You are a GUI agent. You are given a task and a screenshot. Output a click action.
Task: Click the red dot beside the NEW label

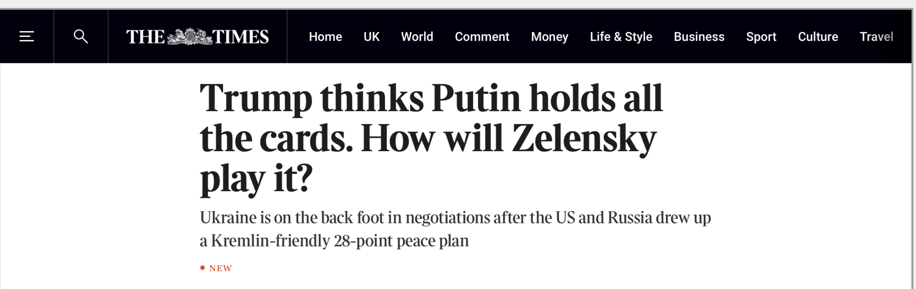pos(203,268)
